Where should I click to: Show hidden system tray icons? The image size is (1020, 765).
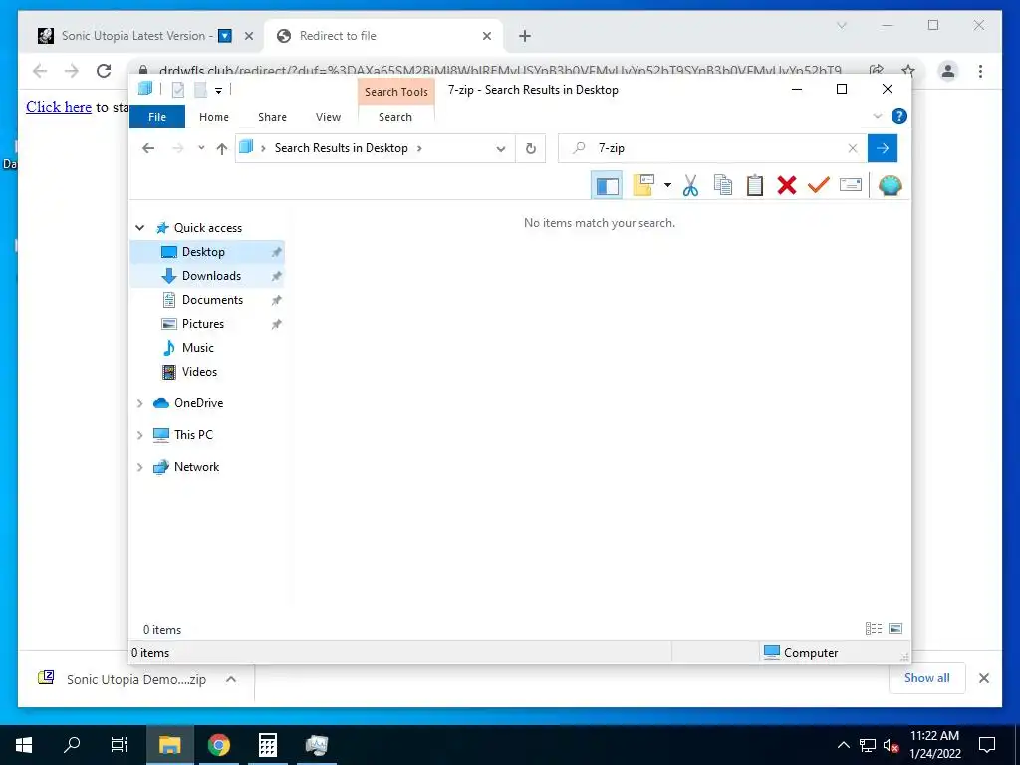click(x=843, y=745)
